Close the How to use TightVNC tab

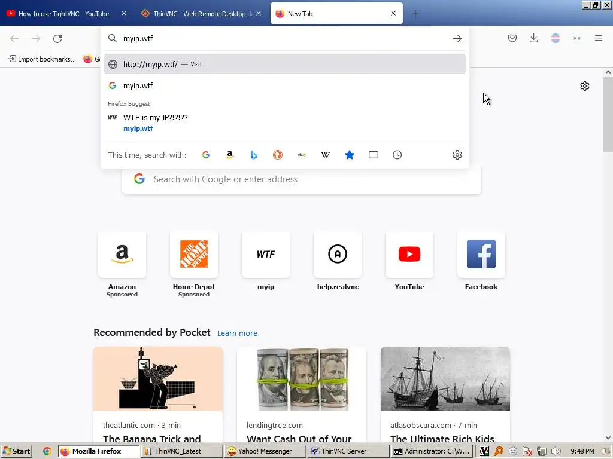click(124, 14)
